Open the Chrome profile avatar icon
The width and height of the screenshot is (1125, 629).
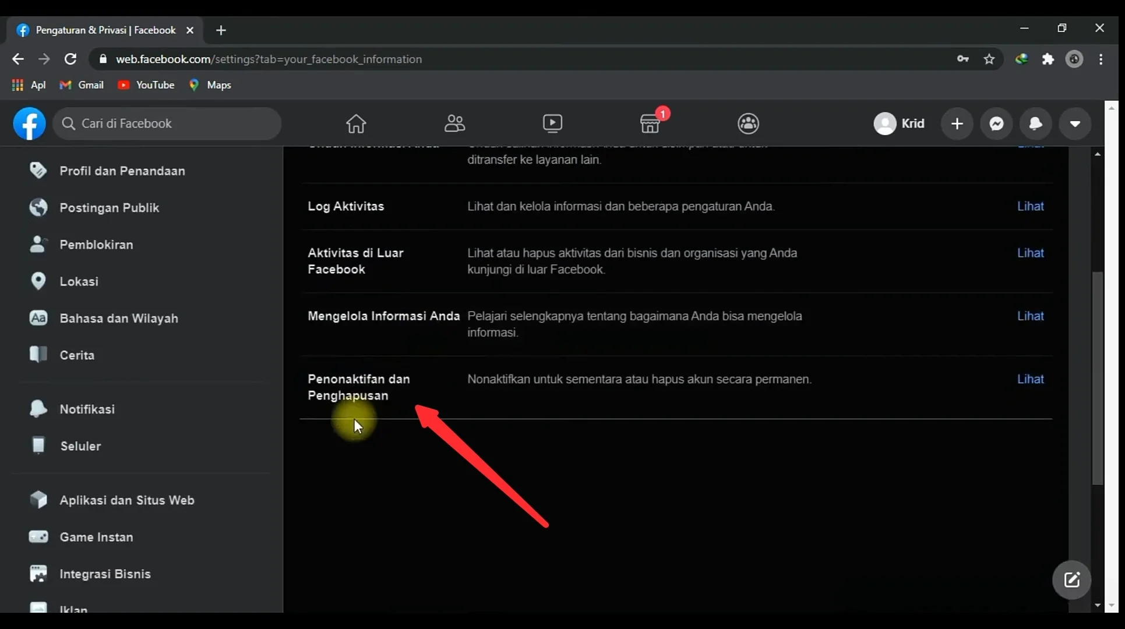tap(1074, 59)
